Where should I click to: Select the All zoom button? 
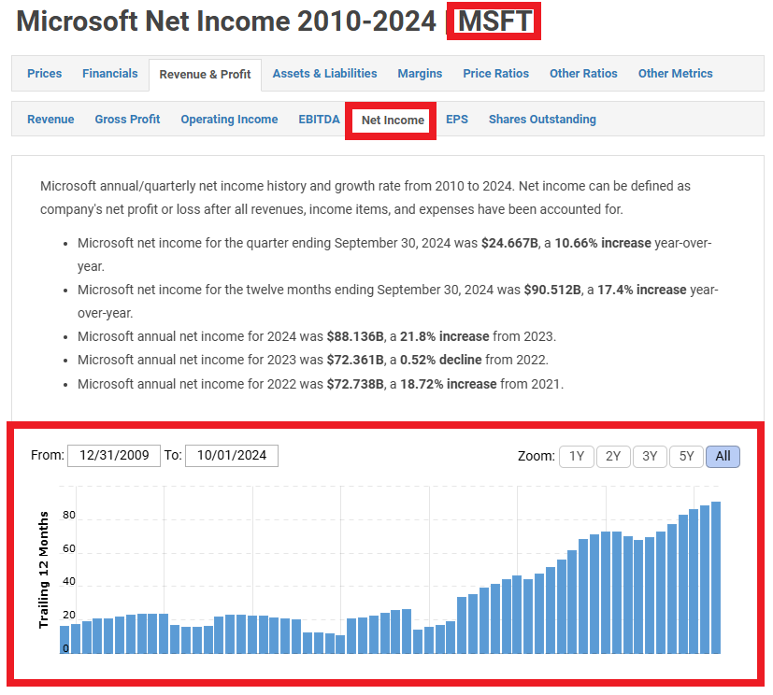(x=723, y=457)
